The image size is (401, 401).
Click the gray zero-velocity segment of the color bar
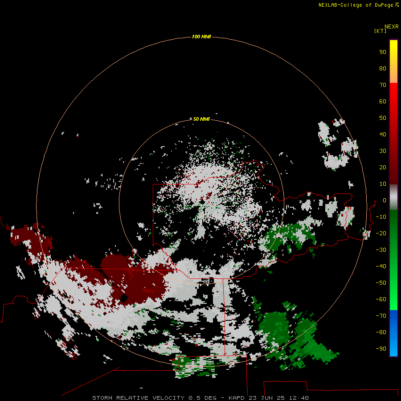click(x=393, y=197)
